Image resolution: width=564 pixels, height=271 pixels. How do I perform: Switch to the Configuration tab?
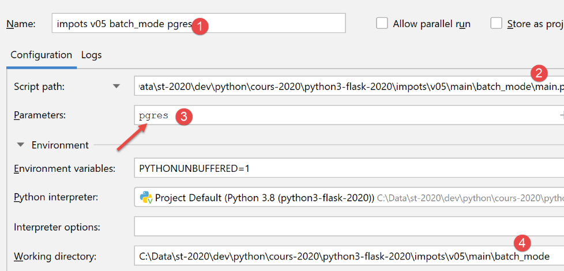41,55
